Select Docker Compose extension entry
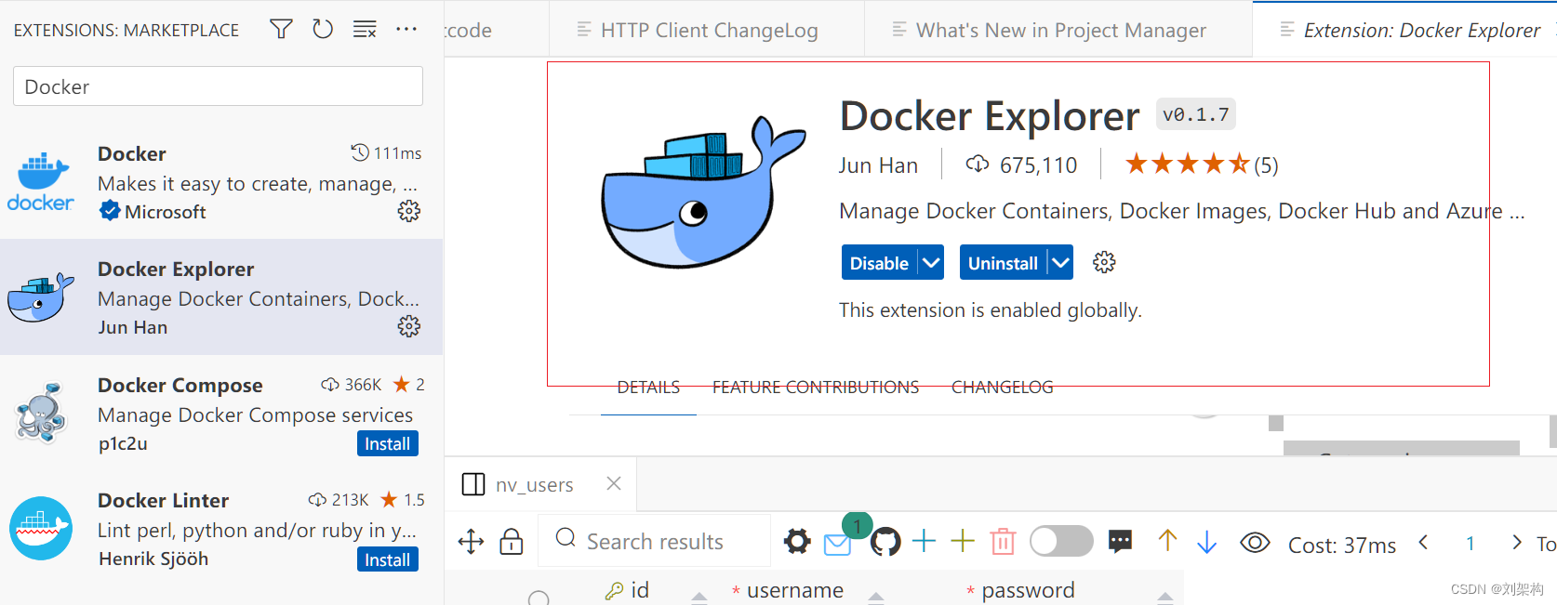The width and height of the screenshot is (1557, 605). pyautogui.click(x=221, y=413)
